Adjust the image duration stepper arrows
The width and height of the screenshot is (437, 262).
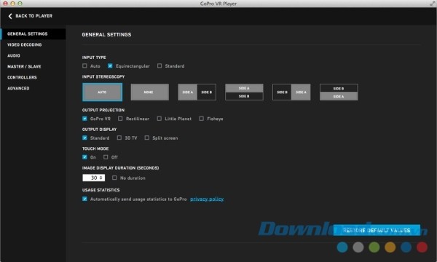(101, 178)
